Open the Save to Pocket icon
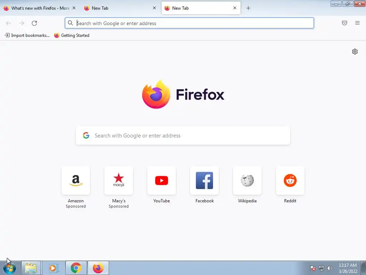Image resolution: width=366 pixels, height=275 pixels. tap(345, 23)
